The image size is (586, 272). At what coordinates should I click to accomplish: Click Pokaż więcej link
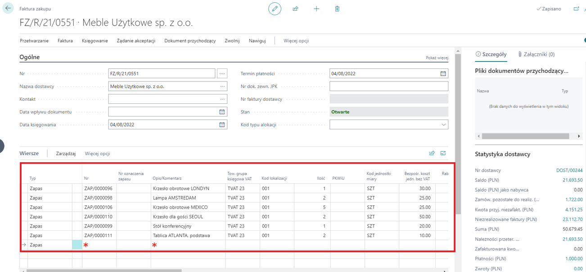point(437,58)
